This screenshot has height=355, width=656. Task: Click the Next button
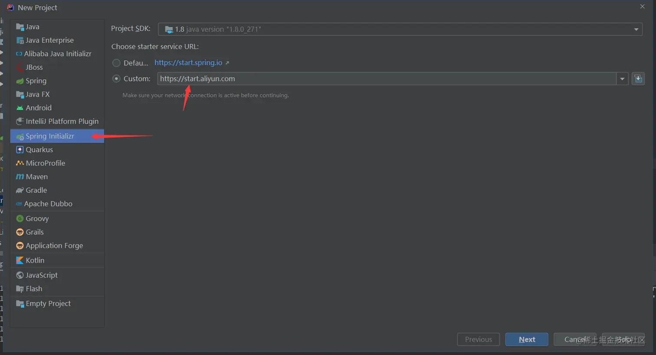click(x=527, y=339)
